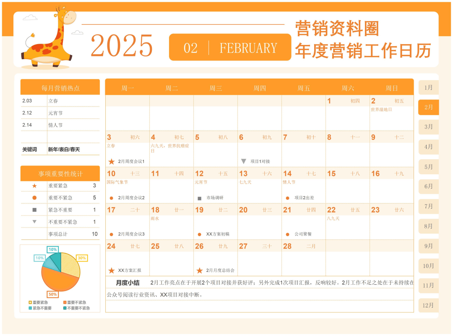Click the 2.14 情人节 hotspot row

(x=60, y=125)
